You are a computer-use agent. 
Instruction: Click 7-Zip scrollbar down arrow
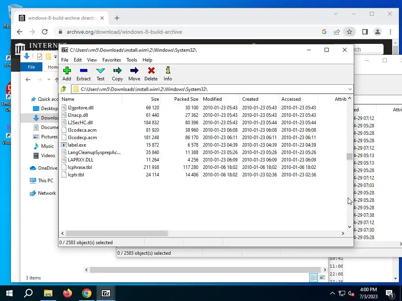coord(349,227)
